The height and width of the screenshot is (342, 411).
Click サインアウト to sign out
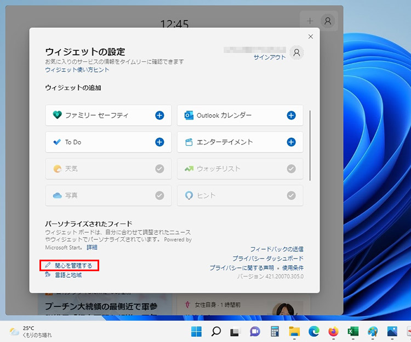[x=270, y=57]
